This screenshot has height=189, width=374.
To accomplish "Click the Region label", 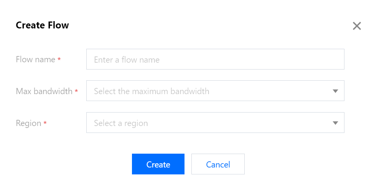I will [x=28, y=123].
